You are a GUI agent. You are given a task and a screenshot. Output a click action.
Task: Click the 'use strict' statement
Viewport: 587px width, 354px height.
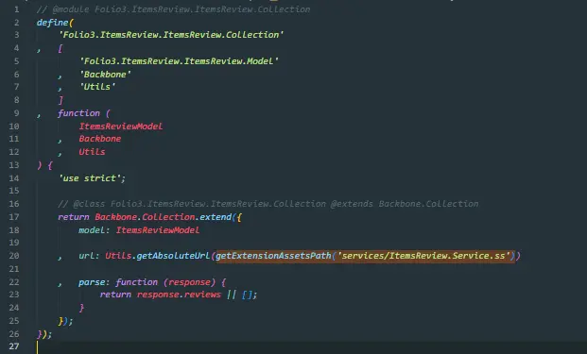tap(92, 177)
